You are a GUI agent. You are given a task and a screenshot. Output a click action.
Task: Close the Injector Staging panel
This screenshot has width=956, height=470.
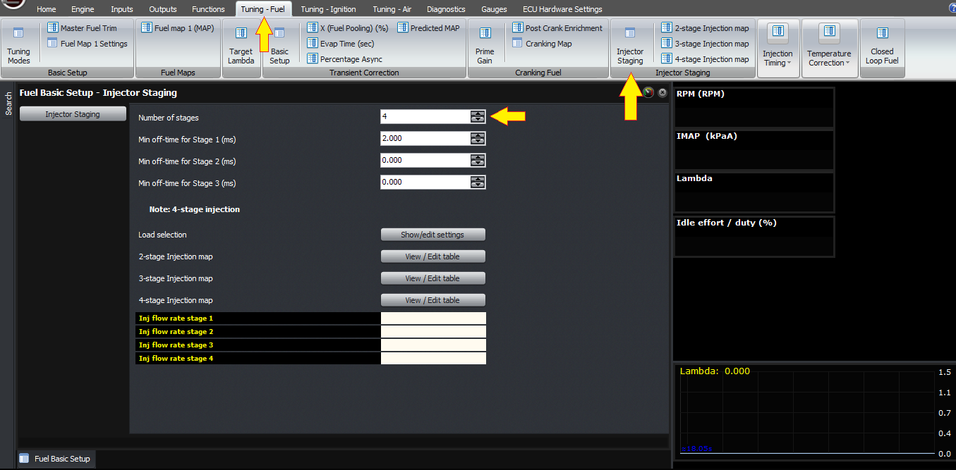662,92
